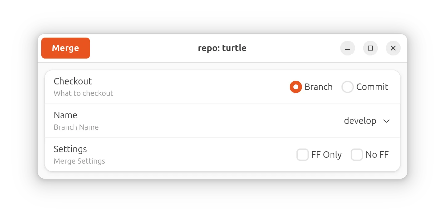445x220 pixels.
Task: Open the develop branch name dropdown
Action: pyautogui.click(x=367, y=121)
